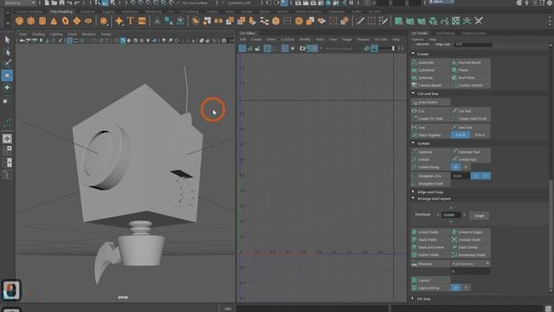Create a polygon disc from the shelf
Viewport: 554px width, 312px height.
point(88,21)
